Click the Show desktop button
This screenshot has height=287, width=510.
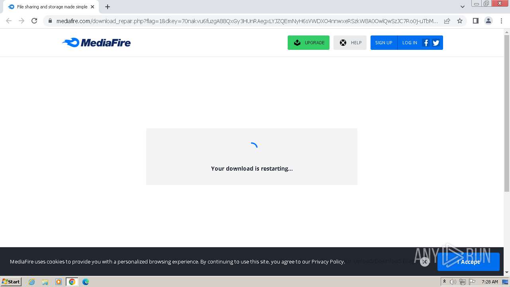[506, 282]
